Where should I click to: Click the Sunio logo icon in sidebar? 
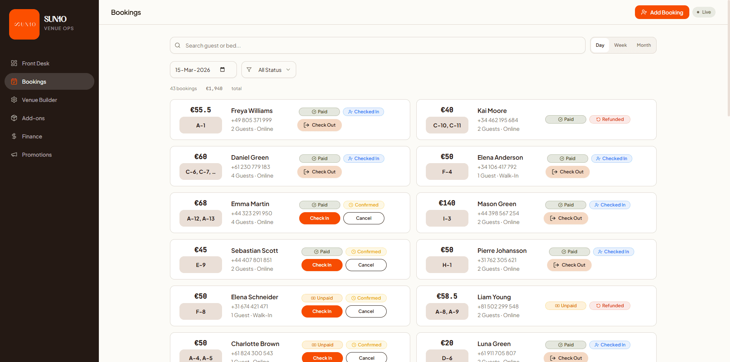point(24,24)
